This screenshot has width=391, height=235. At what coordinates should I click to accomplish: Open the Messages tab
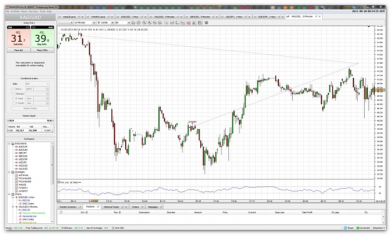(x=155, y=207)
